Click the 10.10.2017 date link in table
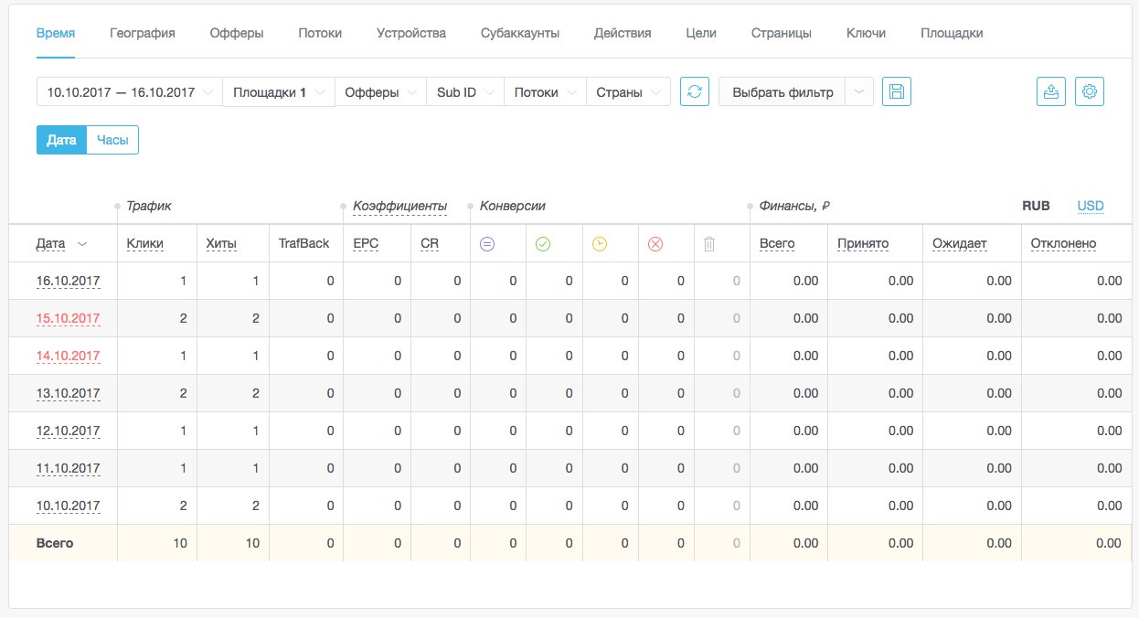The height and width of the screenshot is (618, 1139). (69, 506)
